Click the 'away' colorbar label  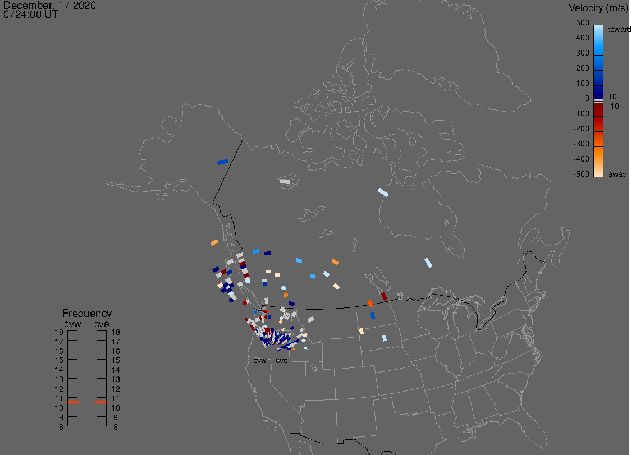[x=617, y=174]
